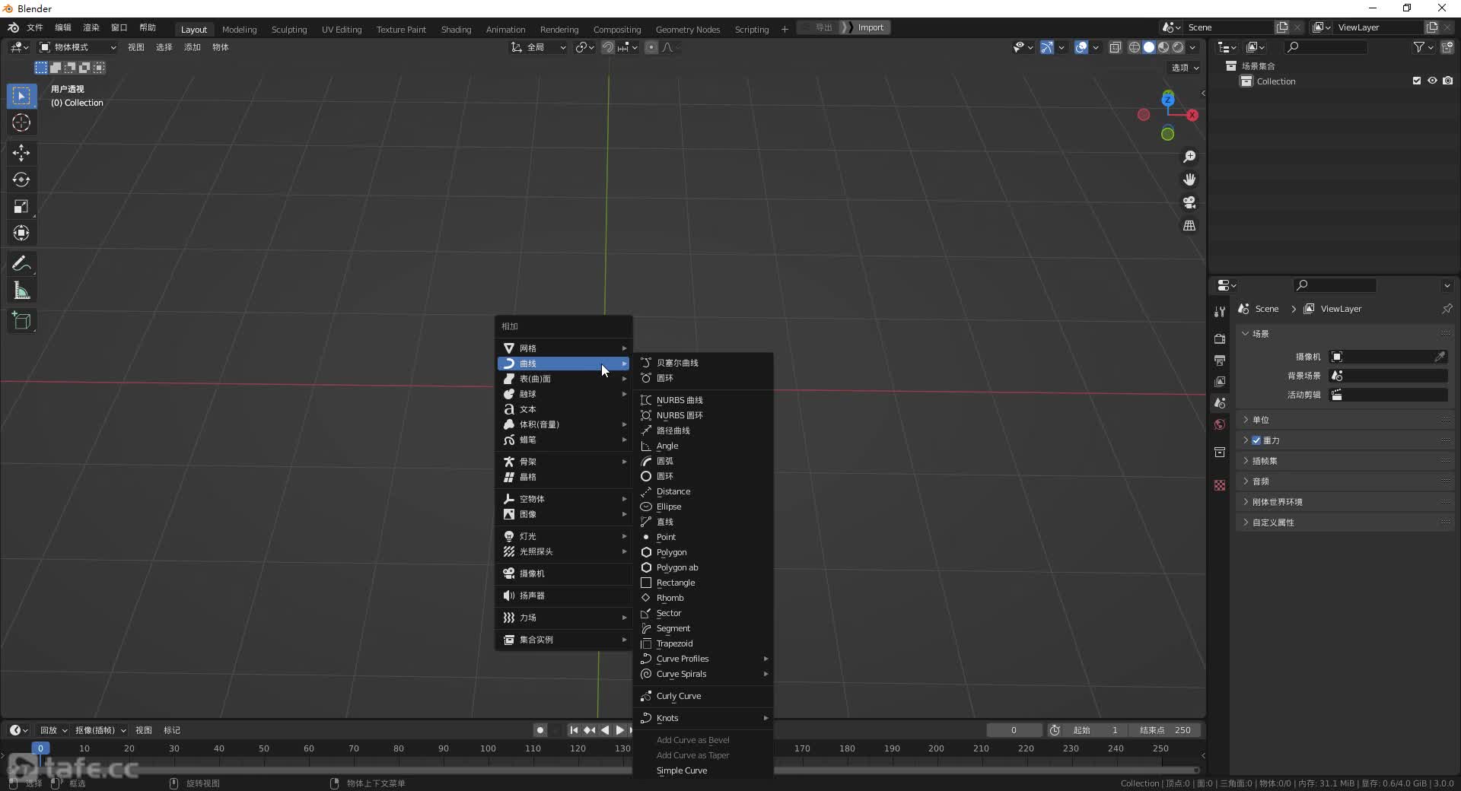The width and height of the screenshot is (1461, 791).
Task: Activate the Move tool
Action: click(21, 153)
